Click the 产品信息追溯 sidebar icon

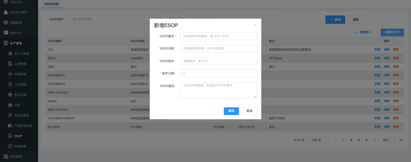pyautogui.click(x=10, y=126)
